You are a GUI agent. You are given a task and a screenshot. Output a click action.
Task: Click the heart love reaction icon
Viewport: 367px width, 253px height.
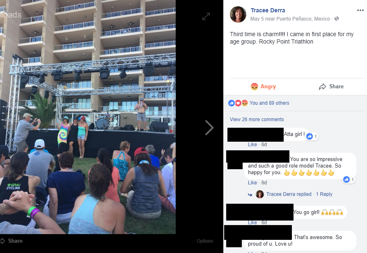click(x=238, y=103)
